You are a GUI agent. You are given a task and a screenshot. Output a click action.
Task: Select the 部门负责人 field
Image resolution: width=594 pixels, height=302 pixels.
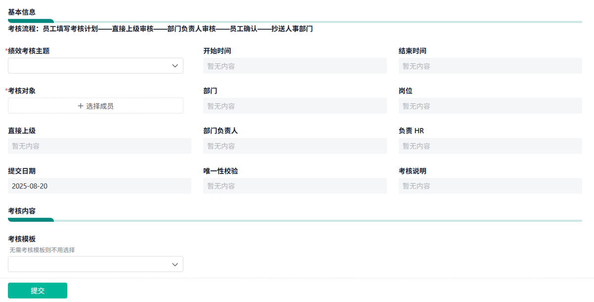click(x=295, y=146)
